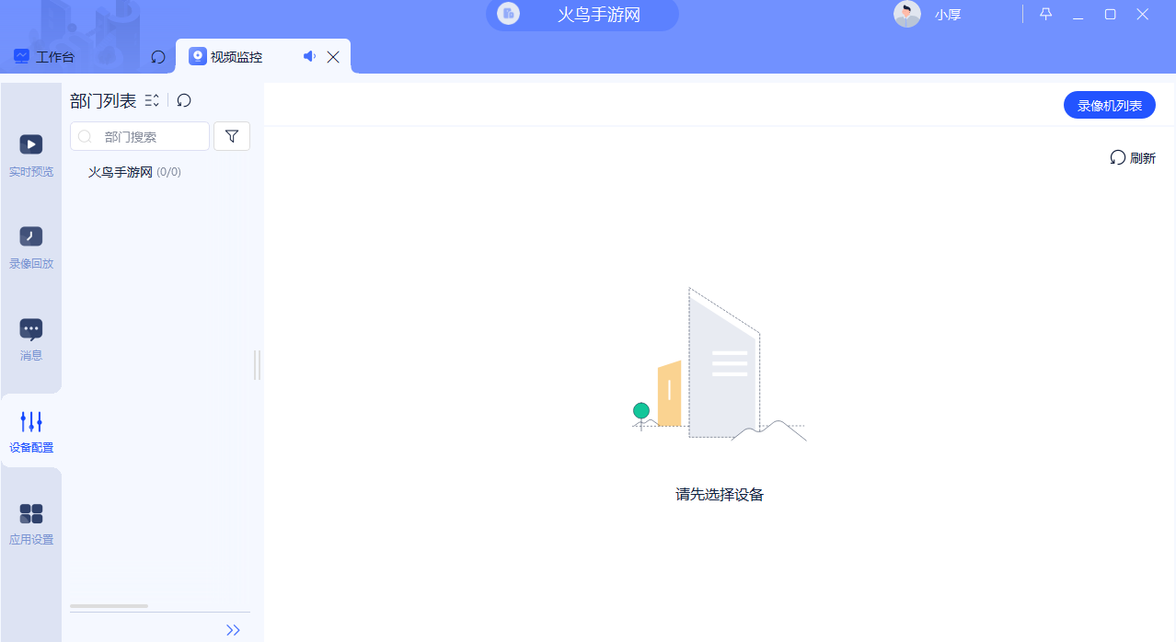
Task: Refresh the 部门列表 department list
Action: pos(184,100)
